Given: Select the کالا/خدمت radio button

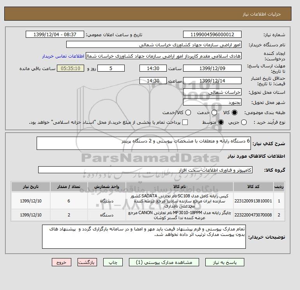Looking at the screenshot, I should [x=188, y=112].
